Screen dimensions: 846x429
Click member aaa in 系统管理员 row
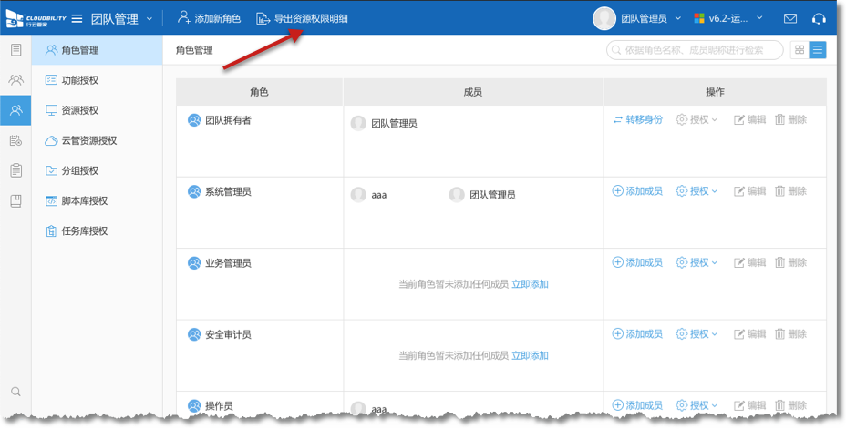(x=369, y=195)
